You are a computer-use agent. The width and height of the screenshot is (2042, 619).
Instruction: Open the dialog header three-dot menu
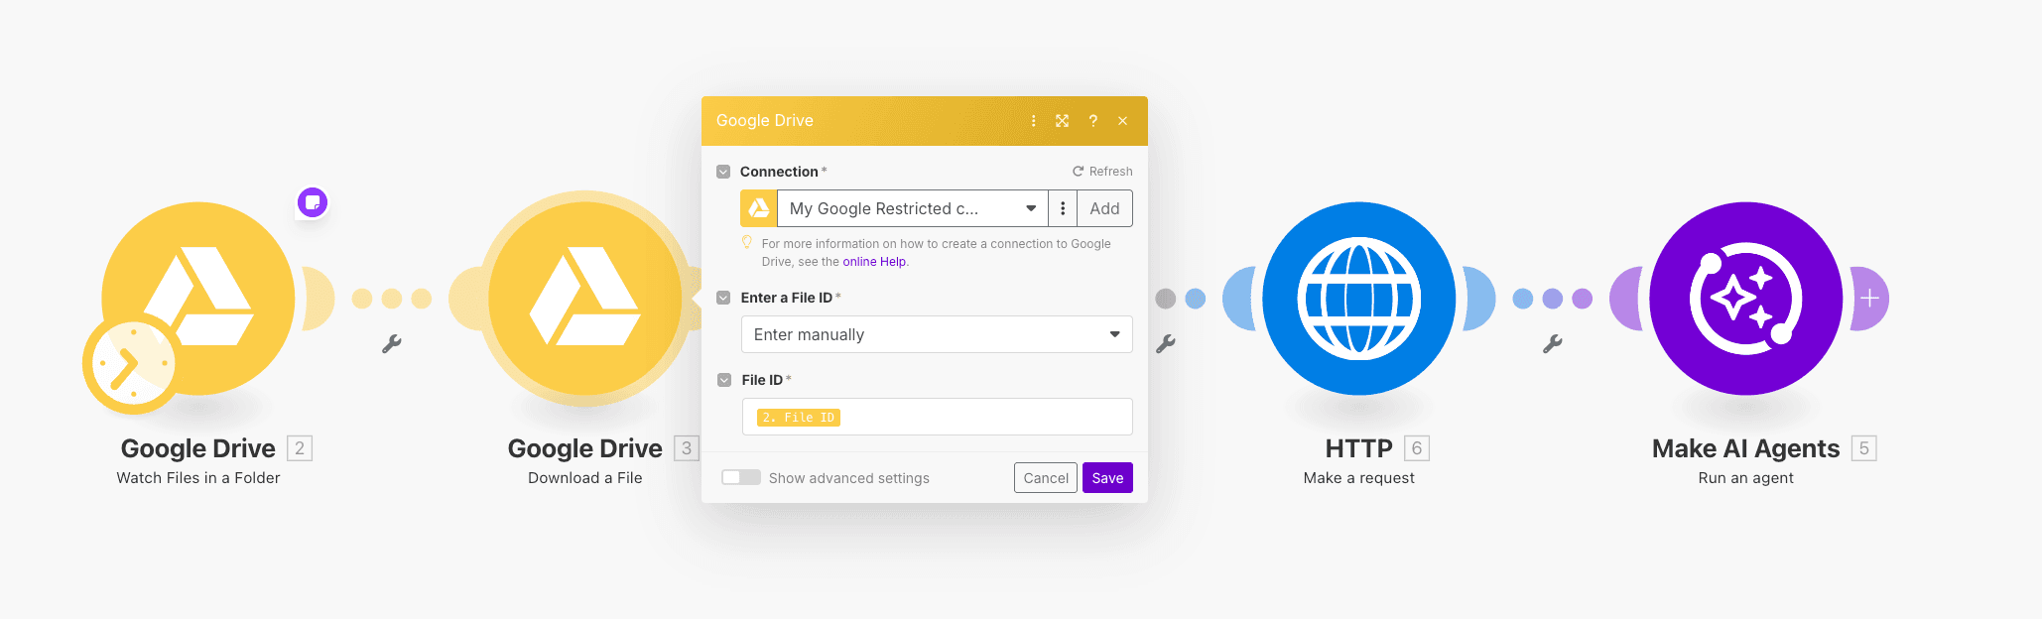1033,121
